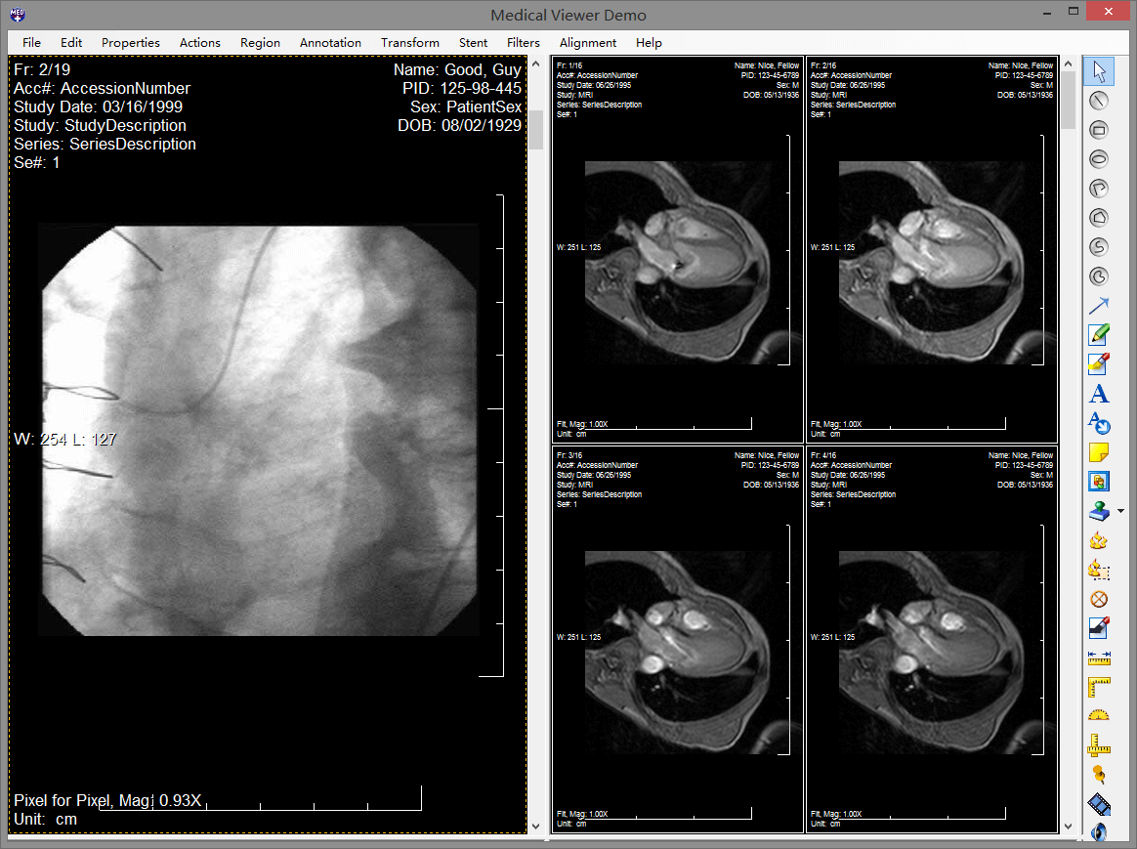Pick the film strip video tool
The image size is (1137, 849).
pyautogui.click(x=1099, y=804)
